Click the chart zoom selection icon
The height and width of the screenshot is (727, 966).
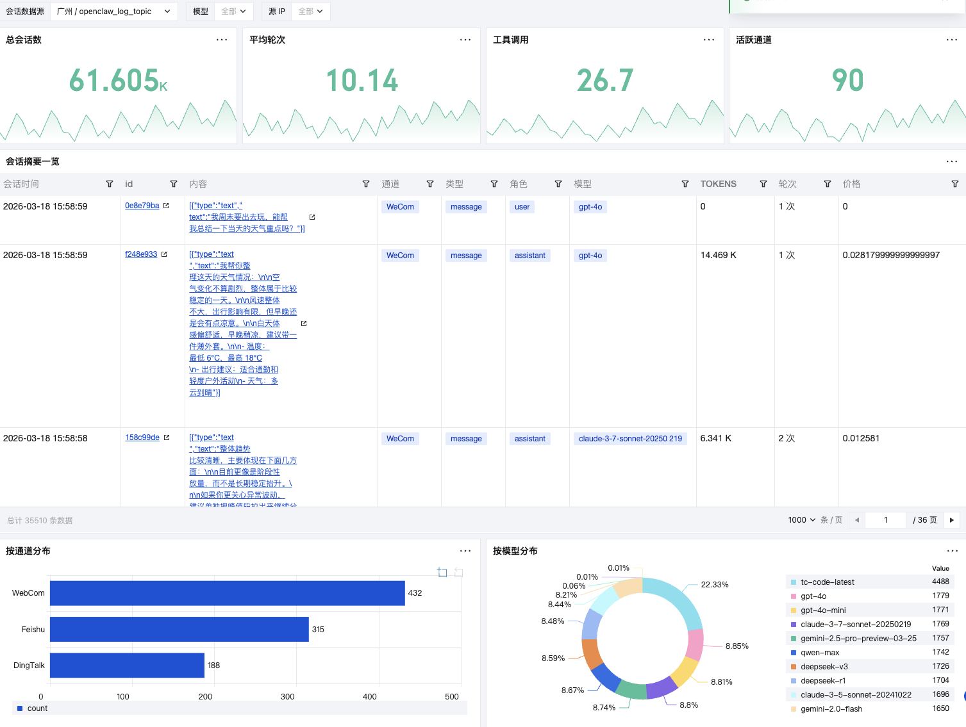pyautogui.click(x=442, y=572)
